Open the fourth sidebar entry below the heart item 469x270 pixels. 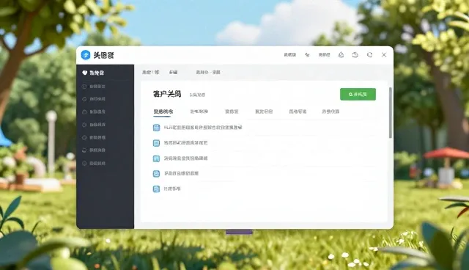tap(93, 125)
